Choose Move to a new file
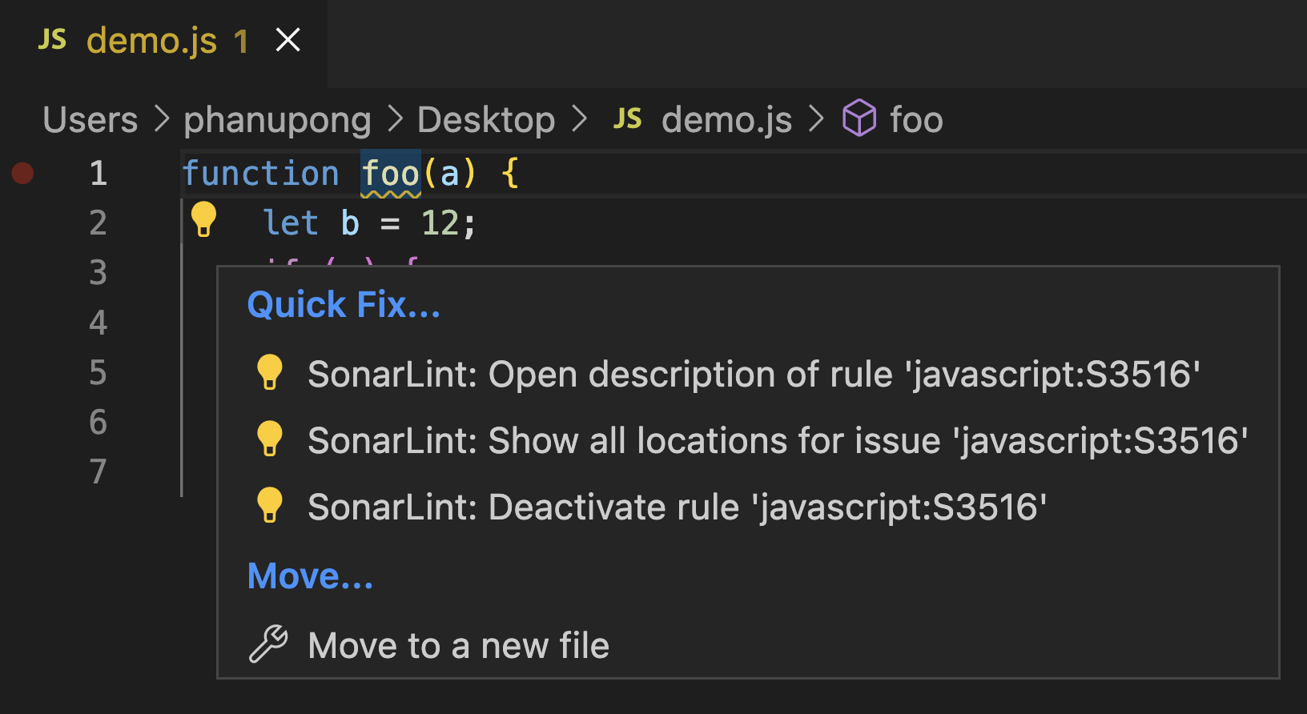Screen dimensions: 1307x714 747,645
